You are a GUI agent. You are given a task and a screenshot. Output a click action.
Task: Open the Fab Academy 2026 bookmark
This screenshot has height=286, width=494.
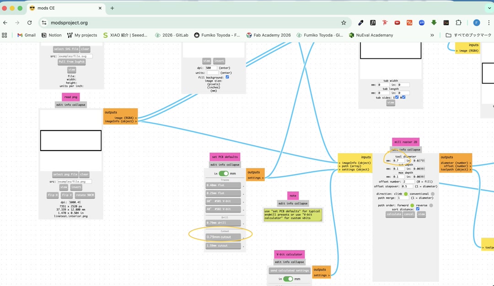tap(269, 35)
